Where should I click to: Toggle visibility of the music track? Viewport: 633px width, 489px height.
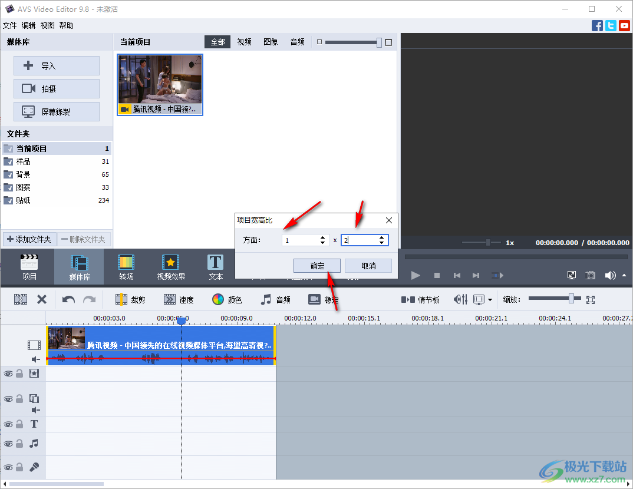point(8,444)
